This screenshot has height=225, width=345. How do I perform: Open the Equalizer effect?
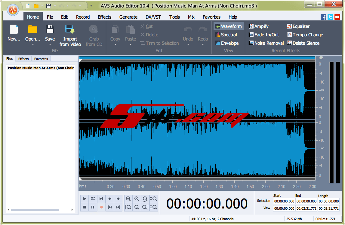click(298, 26)
